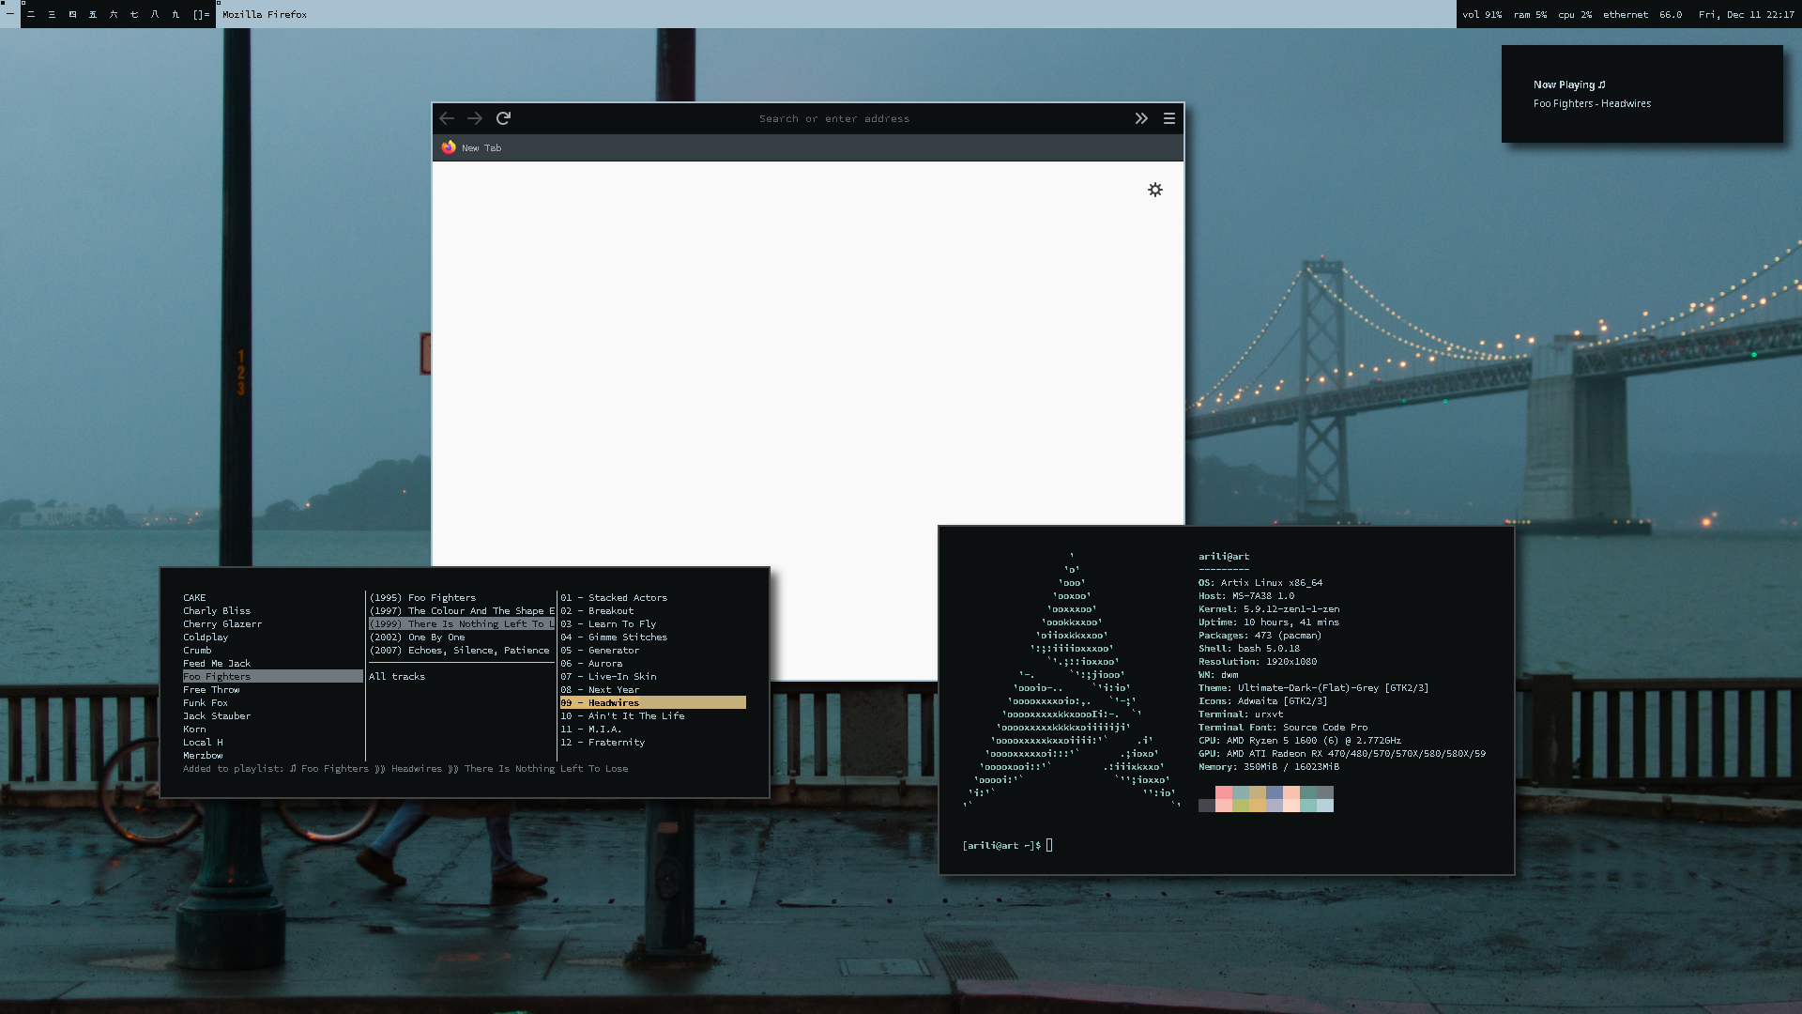1802x1014 pixels.
Task: Select artist Local H
Action: 203,743
